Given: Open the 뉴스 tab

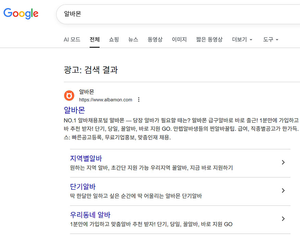Looking at the screenshot, I should point(133,39).
